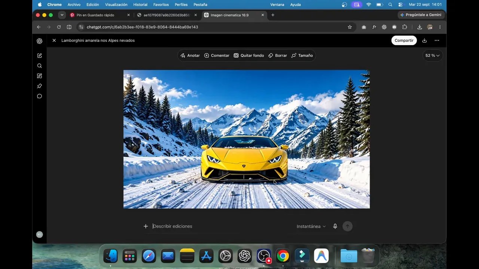Go back with Chrome's back arrow
Image resolution: width=479 pixels, height=269 pixels.
[39, 27]
